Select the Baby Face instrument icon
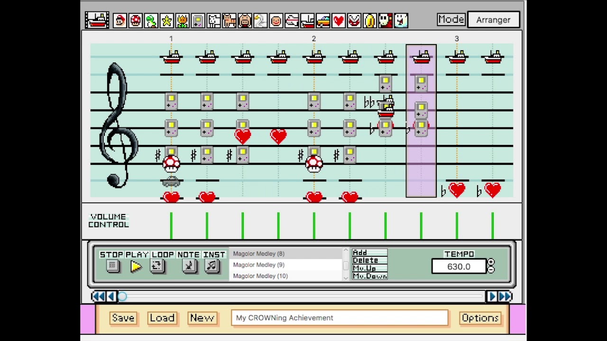 (x=276, y=20)
